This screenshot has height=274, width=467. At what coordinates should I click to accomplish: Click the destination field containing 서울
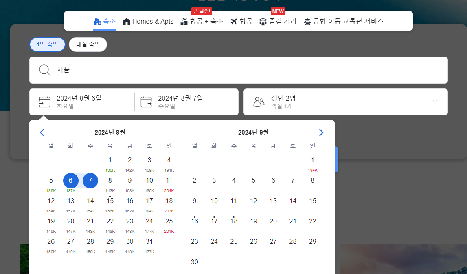(x=238, y=70)
